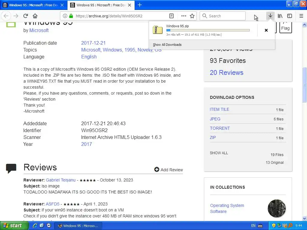Screen dimensions: 307x230
Task: Select the second active Windows 95 tab
Action: coord(101,5)
